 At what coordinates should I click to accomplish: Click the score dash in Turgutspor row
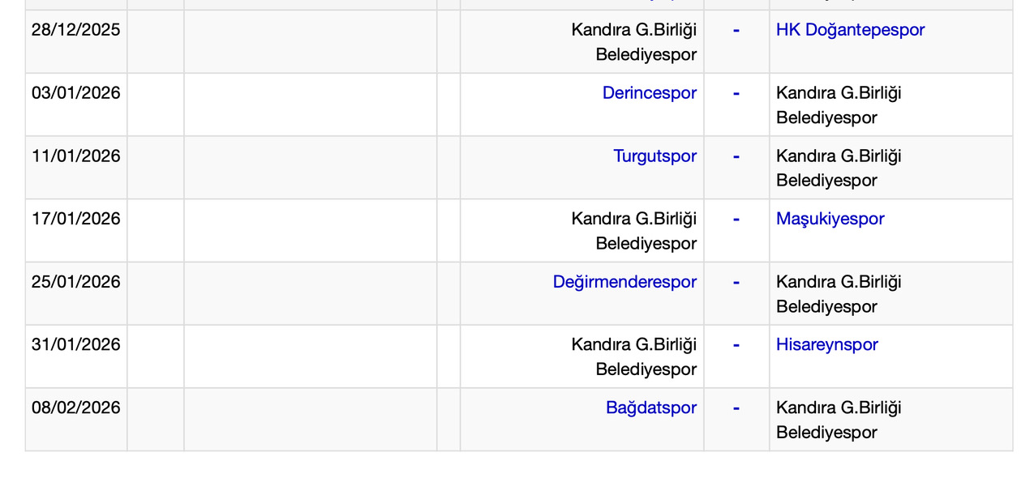click(x=736, y=156)
